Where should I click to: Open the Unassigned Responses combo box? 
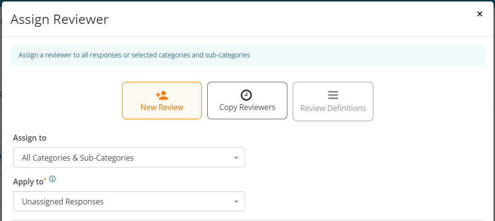(x=129, y=202)
